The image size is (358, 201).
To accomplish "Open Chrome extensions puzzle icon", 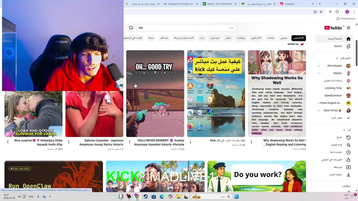I will coord(337,12).
